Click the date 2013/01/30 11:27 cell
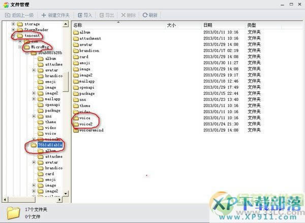Screen dimensions: 305x223 [x=221, y=63]
